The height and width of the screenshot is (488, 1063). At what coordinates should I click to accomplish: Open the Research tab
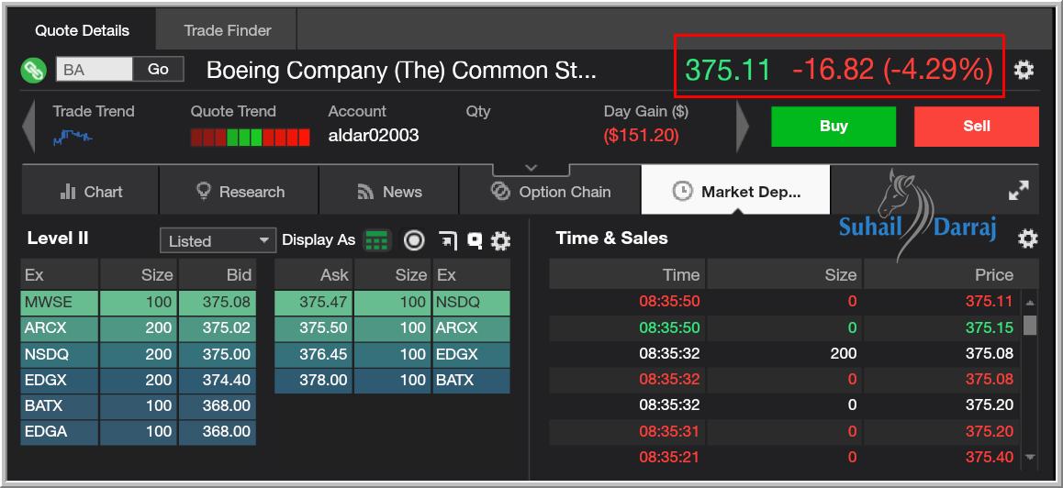240,192
